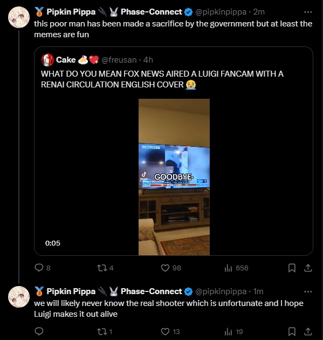Play the quoted Fox News fancam video
323x340 pixels.
point(174,177)
